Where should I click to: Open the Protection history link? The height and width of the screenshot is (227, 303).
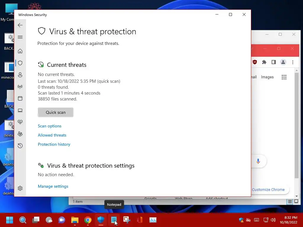[54, 144]
